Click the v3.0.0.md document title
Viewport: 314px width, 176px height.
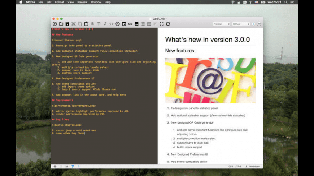(158, 19)
